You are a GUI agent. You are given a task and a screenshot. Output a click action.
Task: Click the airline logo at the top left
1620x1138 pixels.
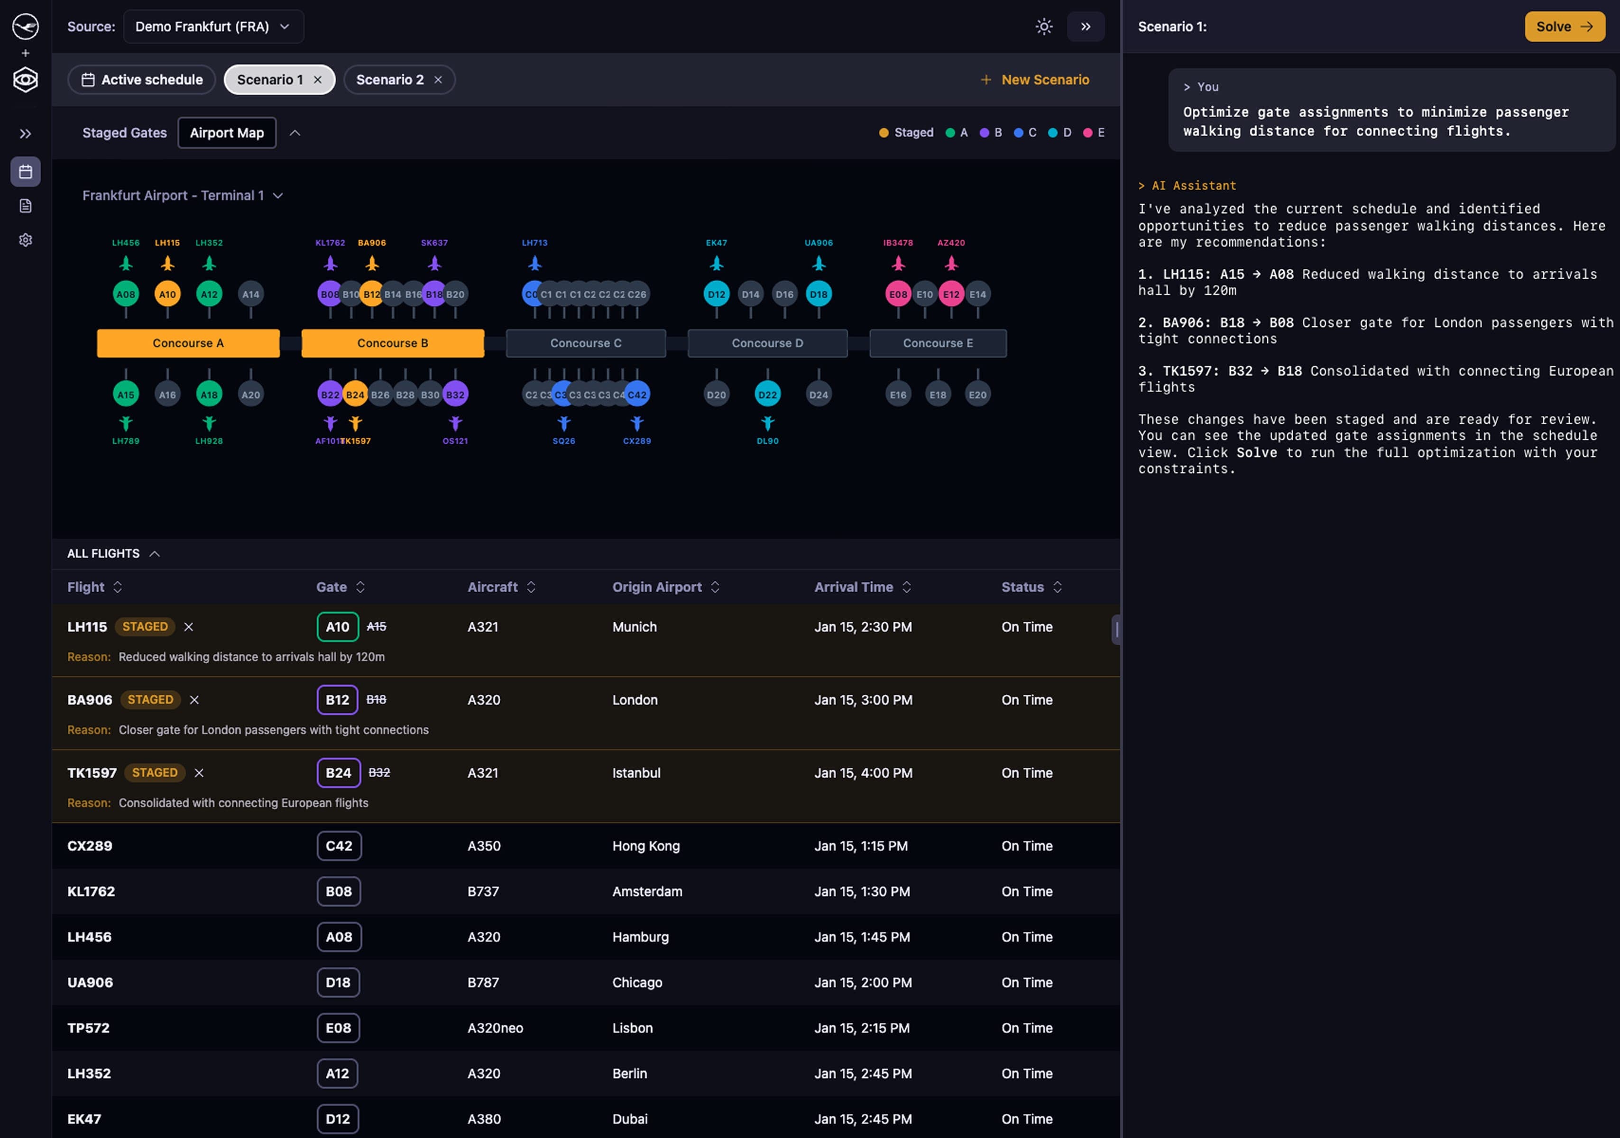(26, 27)
